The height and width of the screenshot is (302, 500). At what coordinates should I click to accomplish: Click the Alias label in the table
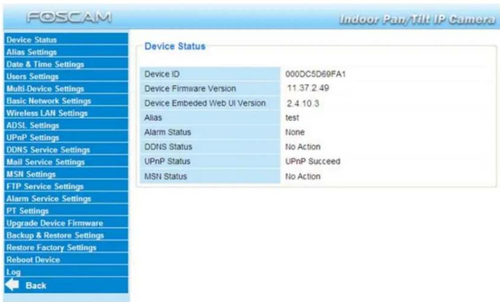(153, 118)
